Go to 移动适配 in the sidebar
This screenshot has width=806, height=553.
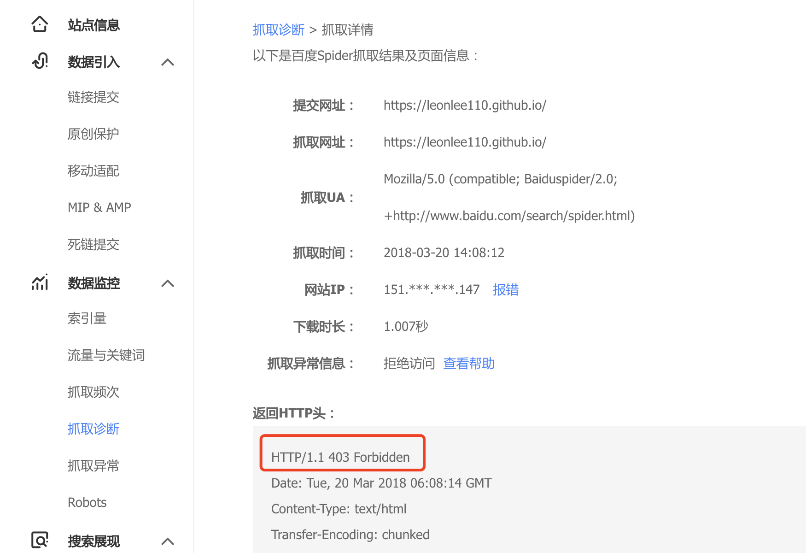coord(93,171)
